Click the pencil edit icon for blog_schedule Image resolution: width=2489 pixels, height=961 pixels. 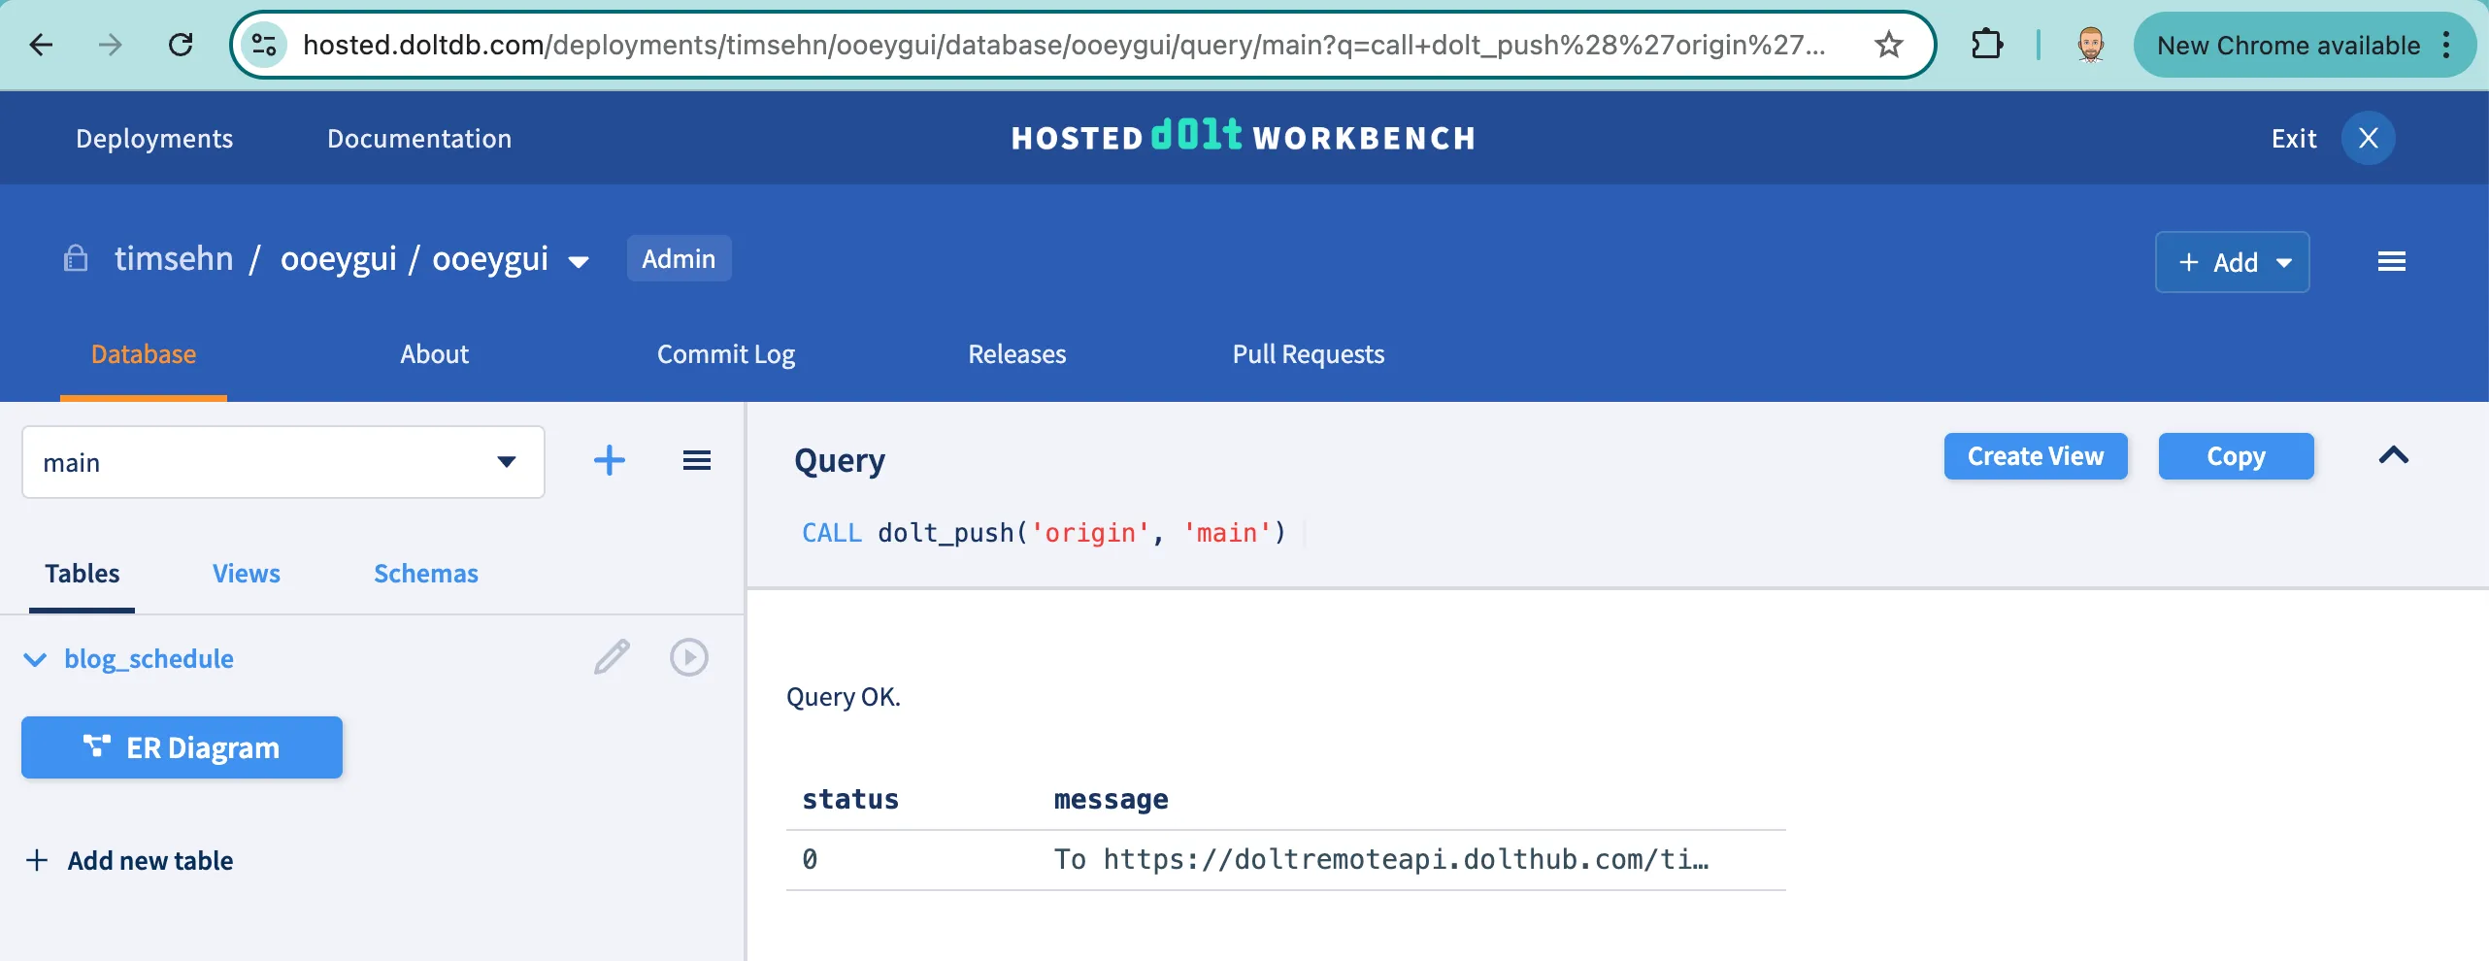[x=612, y=657]
